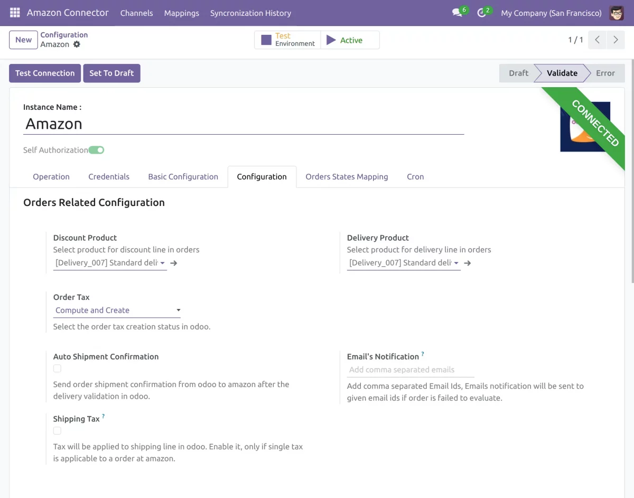The image size is (634, 498).
Task: Expand the Delivery Product dropdown
Action: (x=456, y=263)
